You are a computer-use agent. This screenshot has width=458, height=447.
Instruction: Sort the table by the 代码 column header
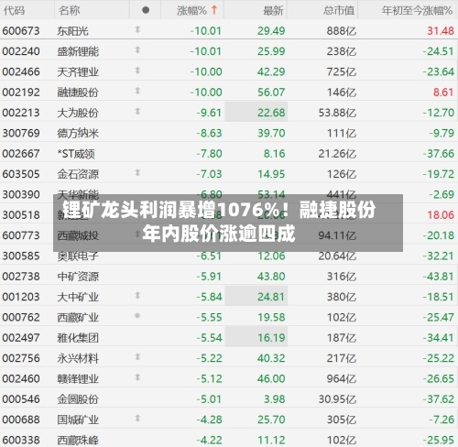coord(14,11)
